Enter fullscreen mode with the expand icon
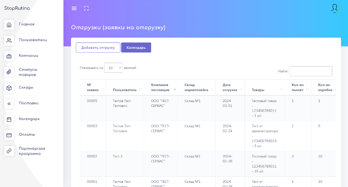The image size is (348, 187). click(86, 8)
